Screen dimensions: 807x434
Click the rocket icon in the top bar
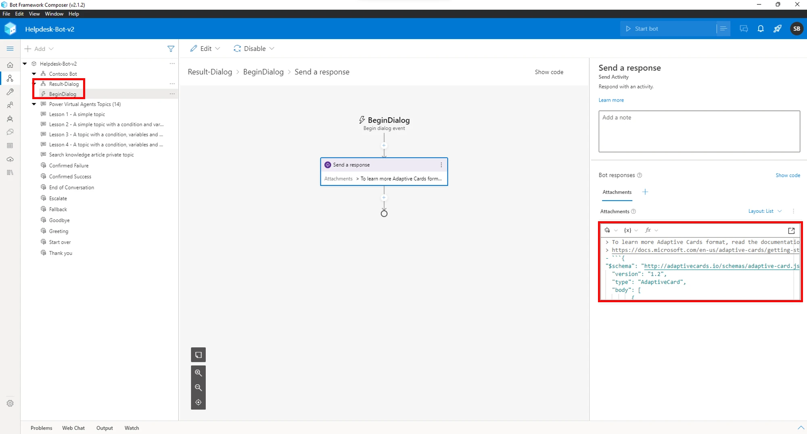tap(777, 29)
